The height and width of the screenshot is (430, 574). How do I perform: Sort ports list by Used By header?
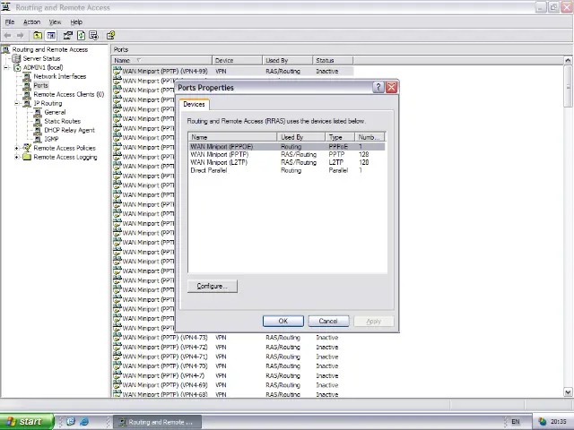[x=288, y=60]
